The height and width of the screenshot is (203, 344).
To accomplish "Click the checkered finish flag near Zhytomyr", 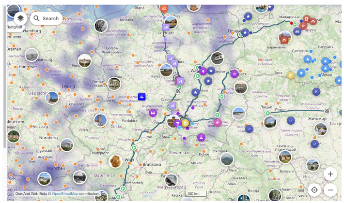I will pyautogui.click(x=328, y=111).
